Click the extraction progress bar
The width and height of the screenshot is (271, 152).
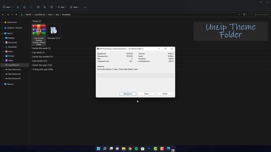135,76
